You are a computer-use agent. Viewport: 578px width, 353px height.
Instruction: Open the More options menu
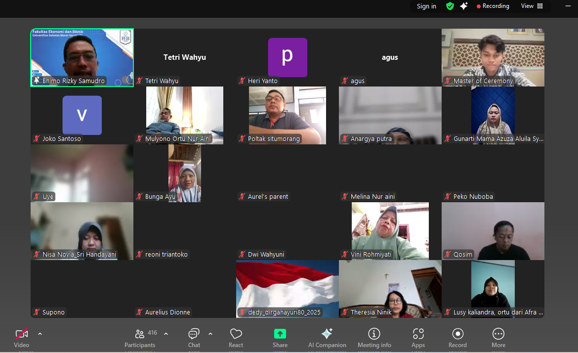(498, 338)
